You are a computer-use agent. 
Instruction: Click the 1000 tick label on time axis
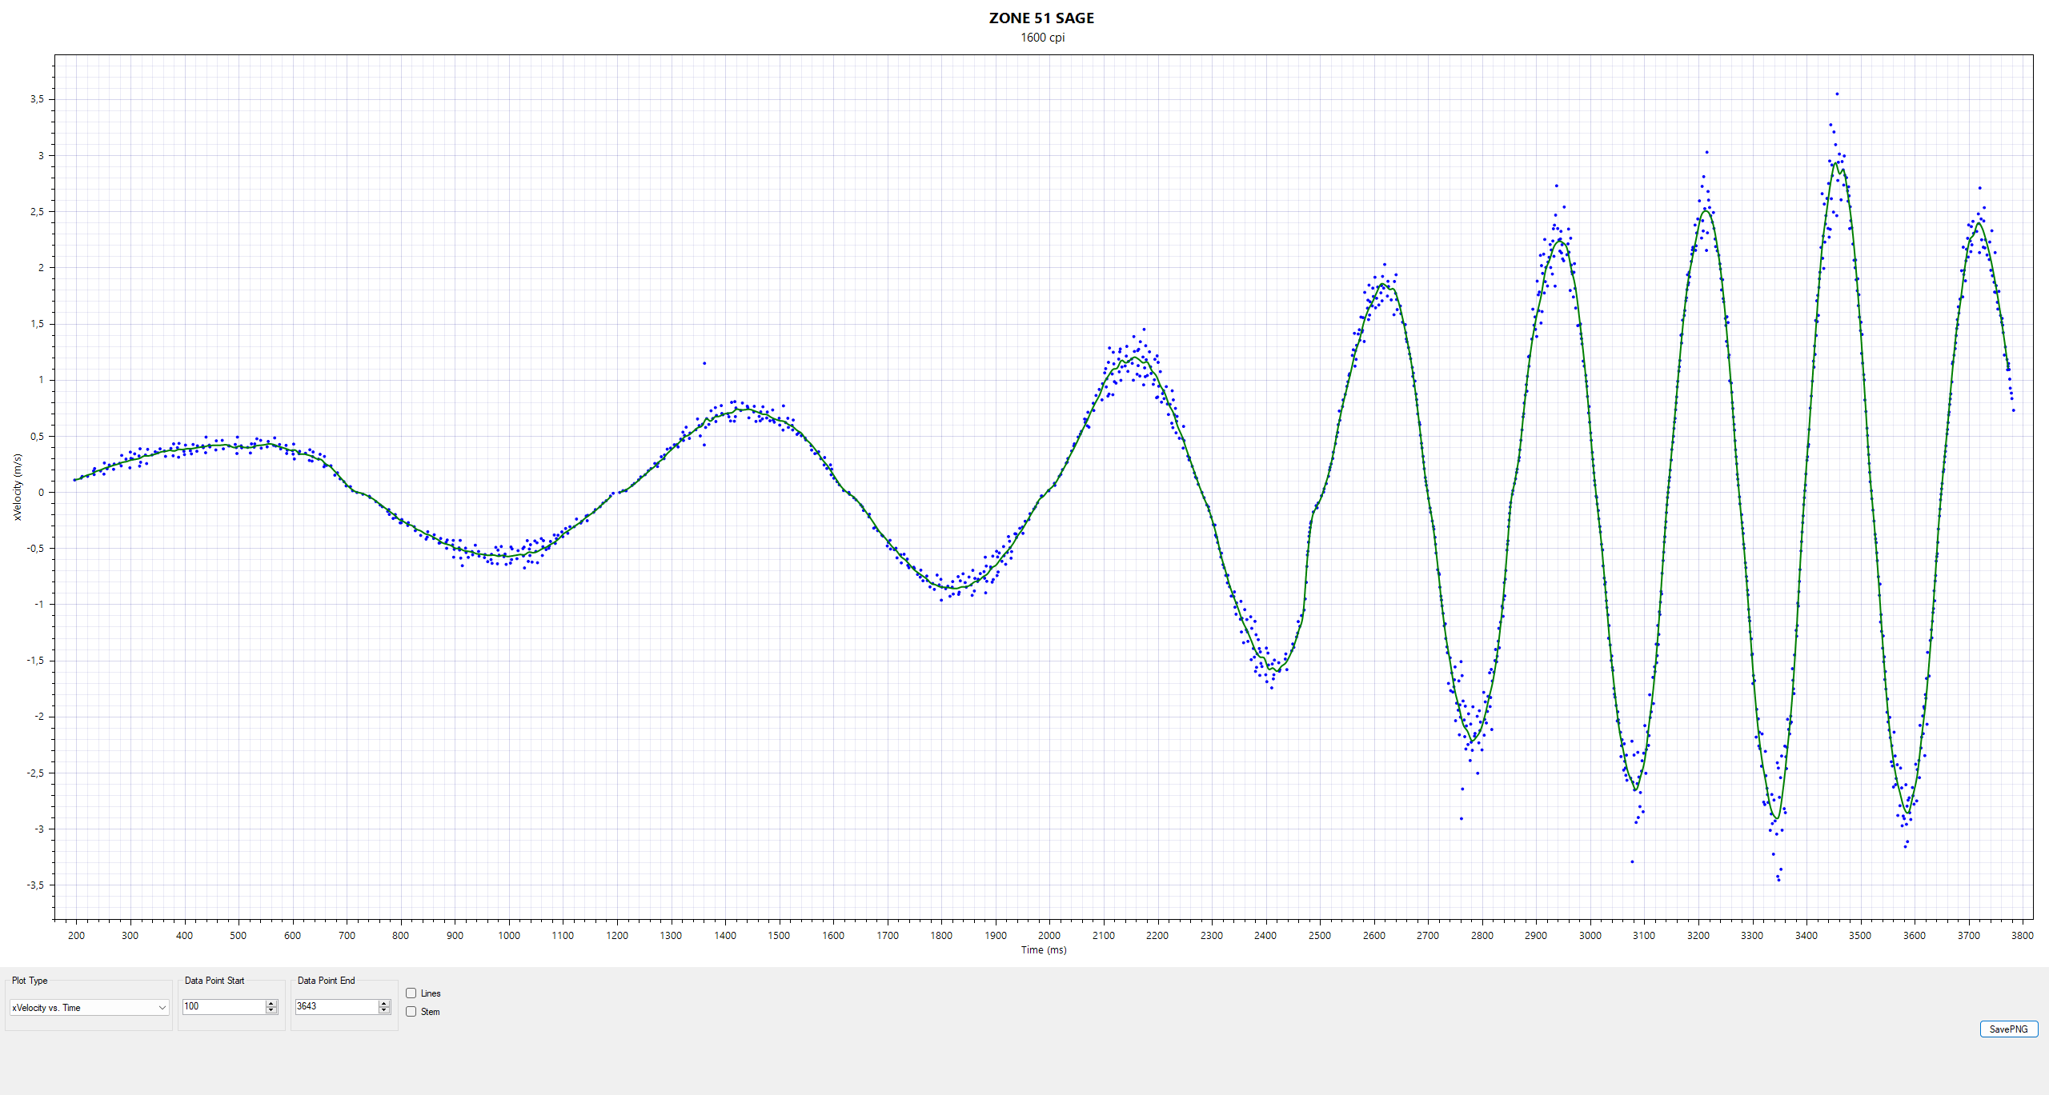(509, 935)
